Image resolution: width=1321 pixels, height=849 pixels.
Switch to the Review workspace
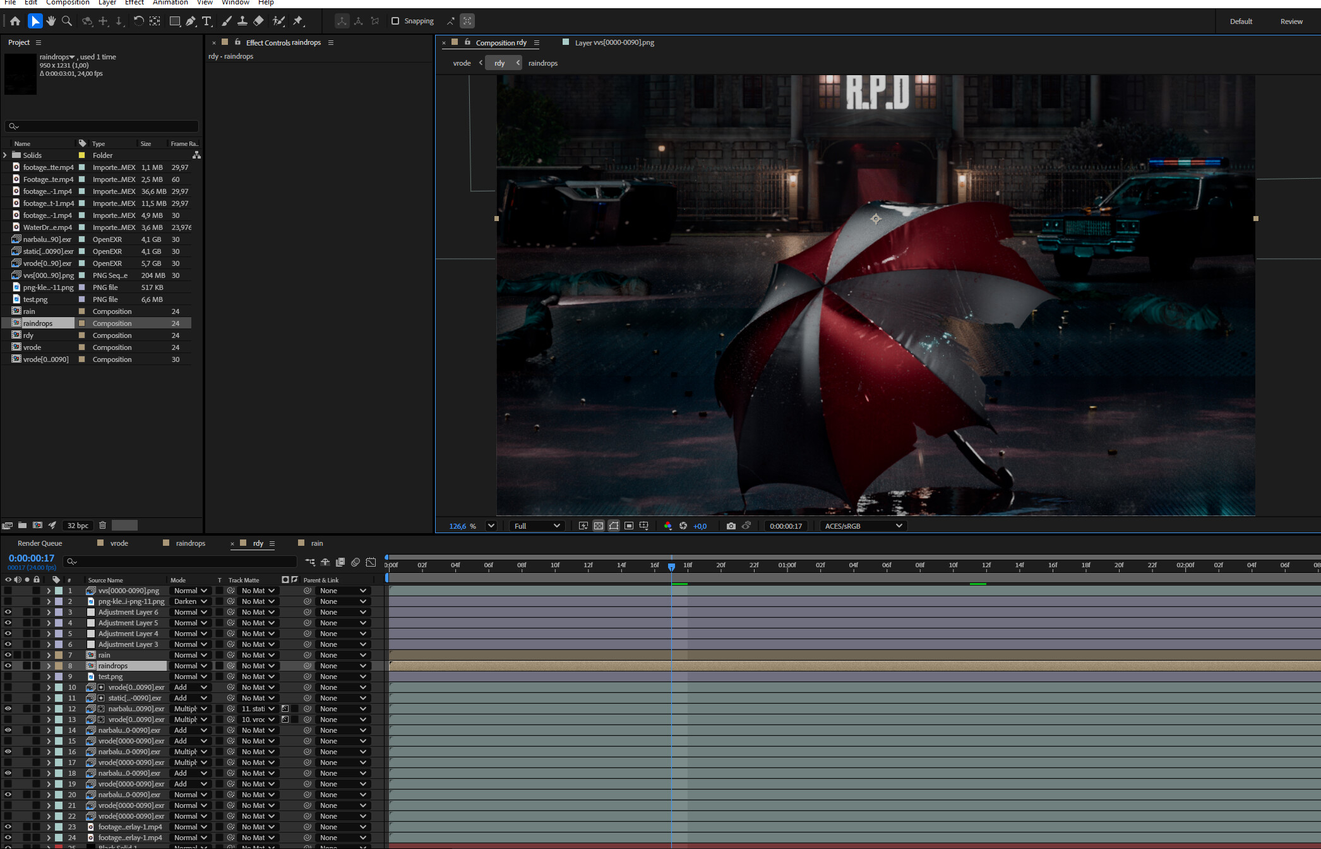pyautogui.click(x=1291, y=21)
